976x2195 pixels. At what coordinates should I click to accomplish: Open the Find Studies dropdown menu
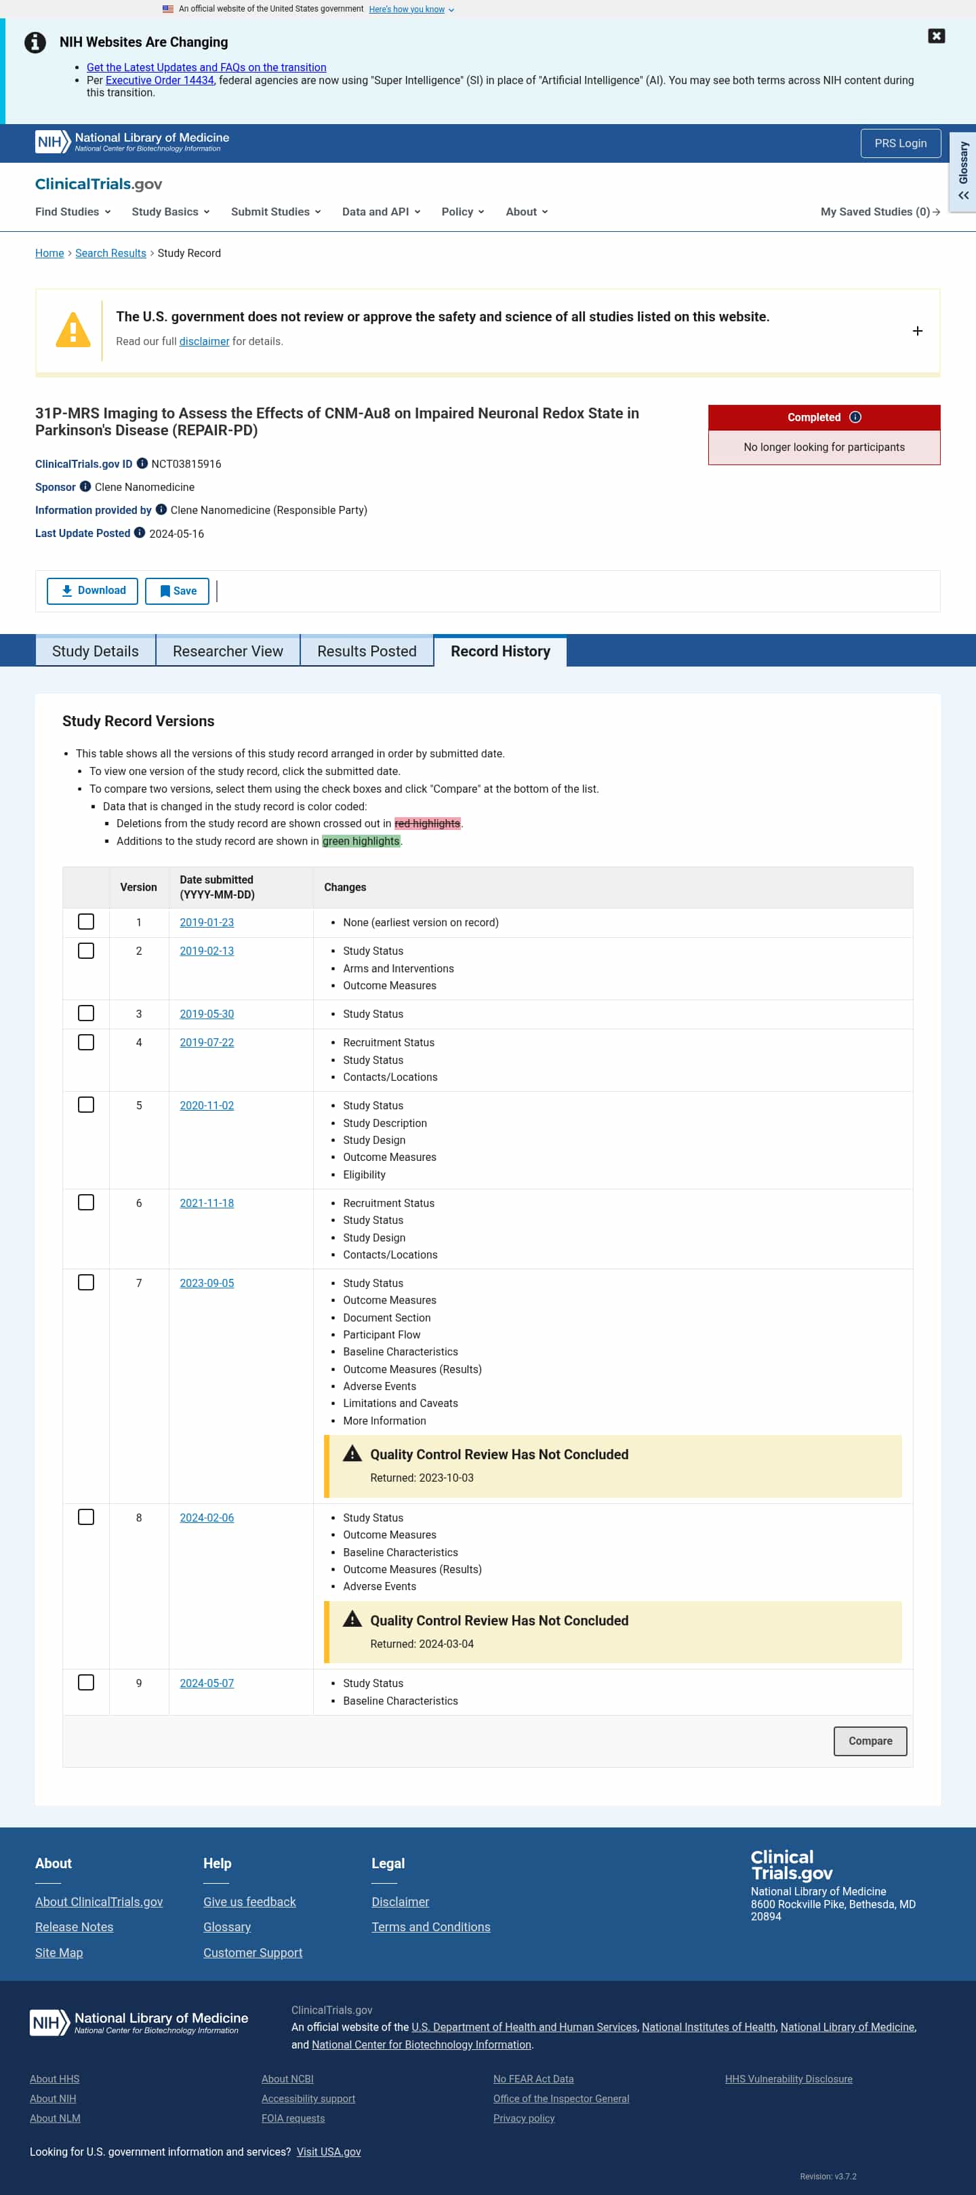[73, 212]
